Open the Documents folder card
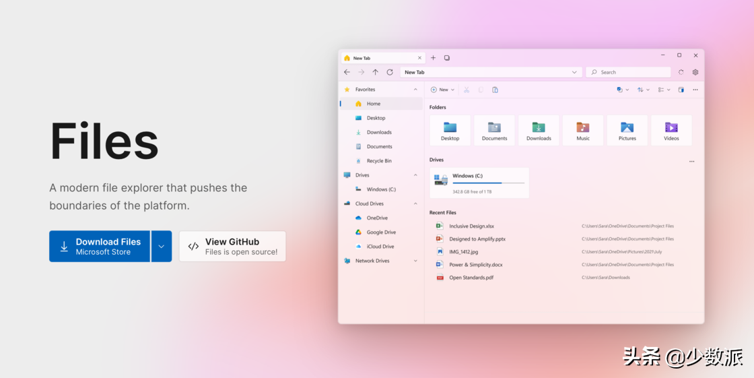Viewport: 754px width, 378px height. tap(494, 130)
